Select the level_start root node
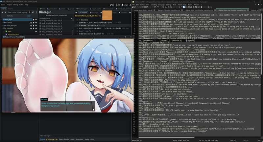 coord(9,20)
